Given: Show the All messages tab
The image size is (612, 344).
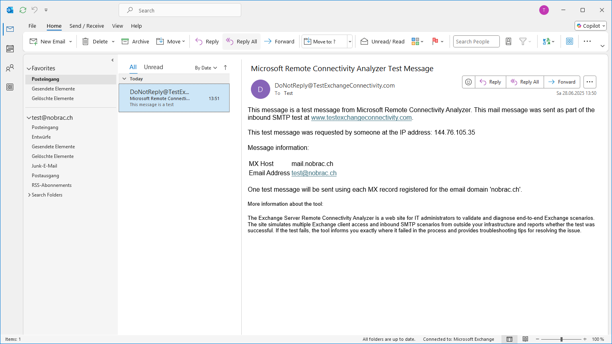Looking at the screenshot, I should [x=133, y=67].
